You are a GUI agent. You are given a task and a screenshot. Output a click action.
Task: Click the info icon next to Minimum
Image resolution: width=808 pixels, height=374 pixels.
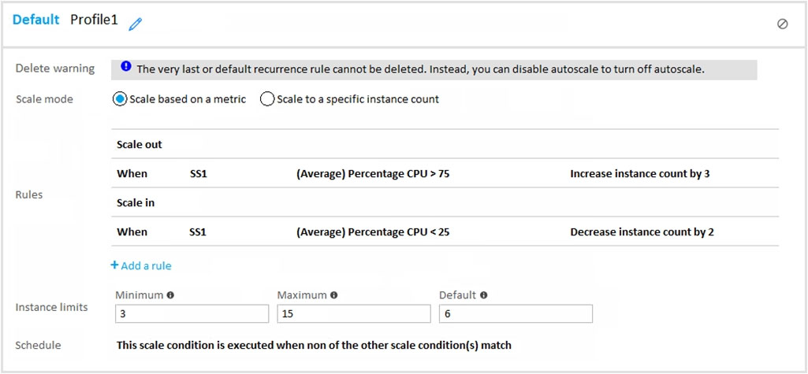pyautogui.click(x=170, y=295)
